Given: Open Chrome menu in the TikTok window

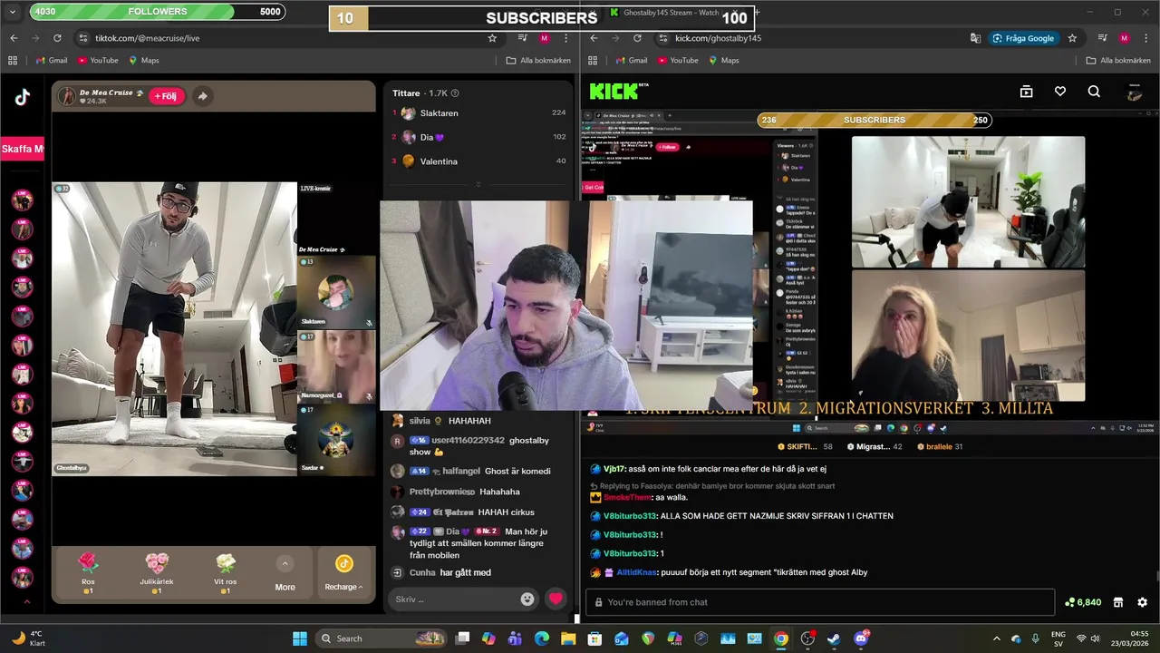Looking at the screenshot, I should [566, 38].
